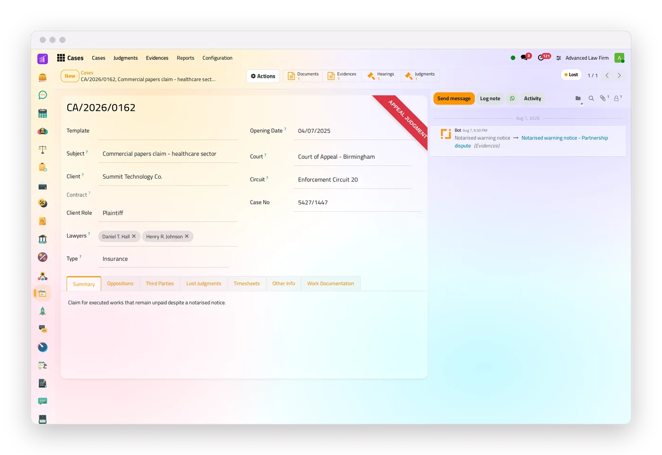Open the scales of justice sidebar app
This screenshot has width=662, height=455.
pos(43,150)
